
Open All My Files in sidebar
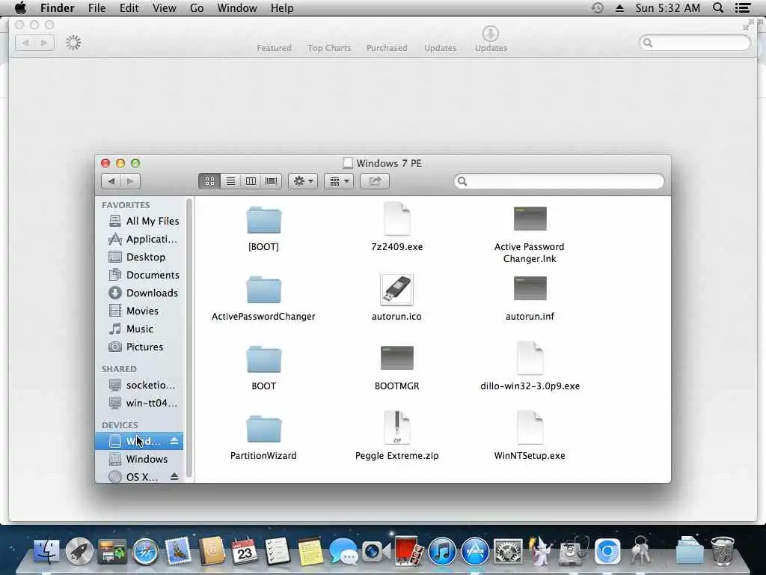click(144, 221)
